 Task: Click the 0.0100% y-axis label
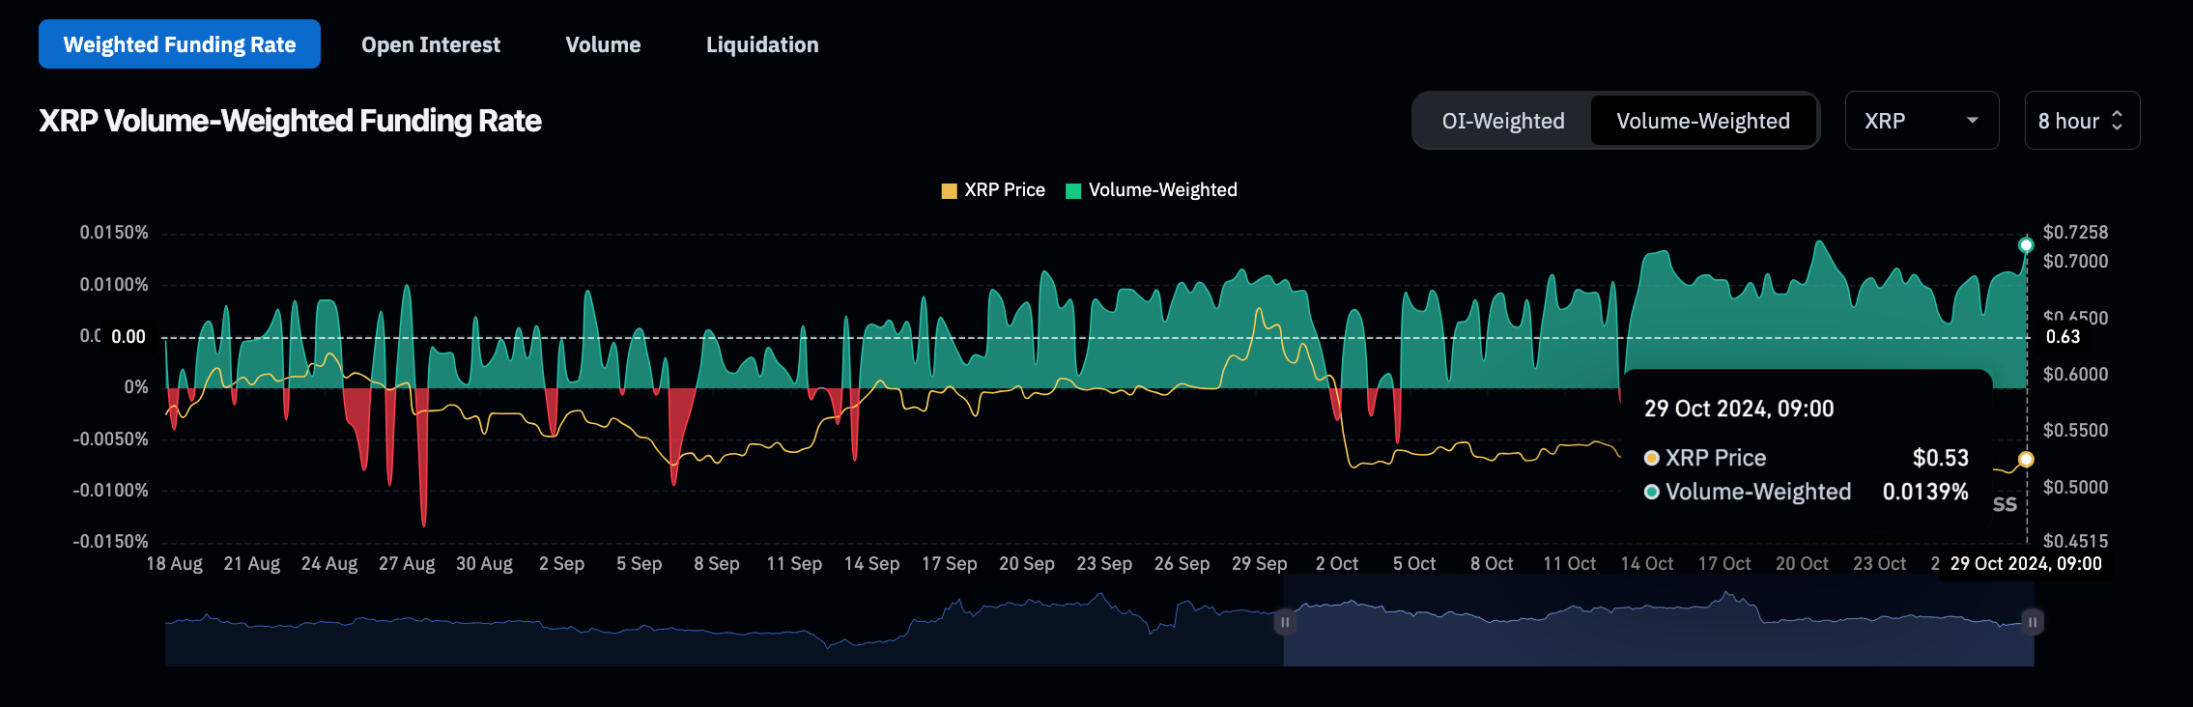point(114,285)
